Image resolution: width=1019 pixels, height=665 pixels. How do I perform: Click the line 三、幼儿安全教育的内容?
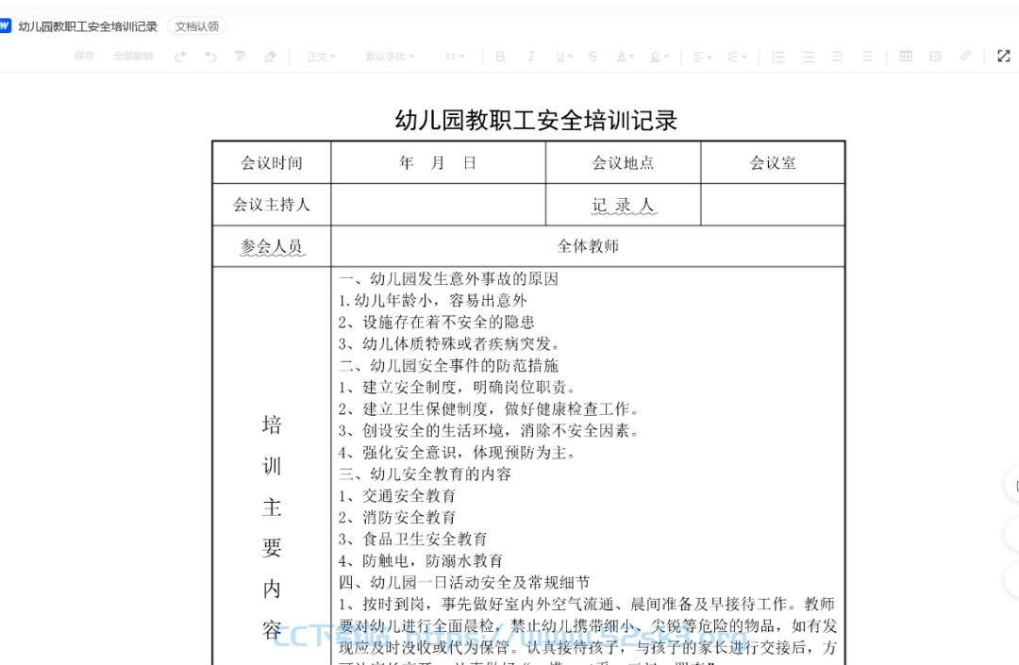click(425, 474)
